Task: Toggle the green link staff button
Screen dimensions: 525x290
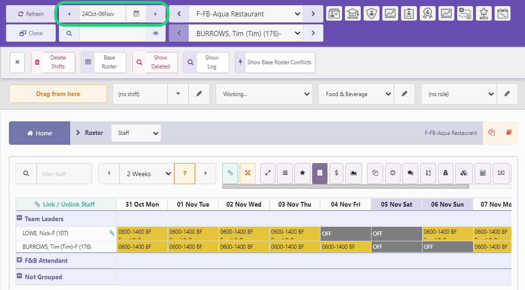Action: click(x=230, y=173)
